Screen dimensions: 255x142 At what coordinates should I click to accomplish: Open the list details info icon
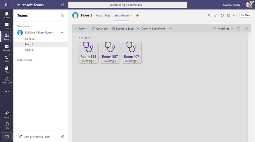[x=246, y=29]
